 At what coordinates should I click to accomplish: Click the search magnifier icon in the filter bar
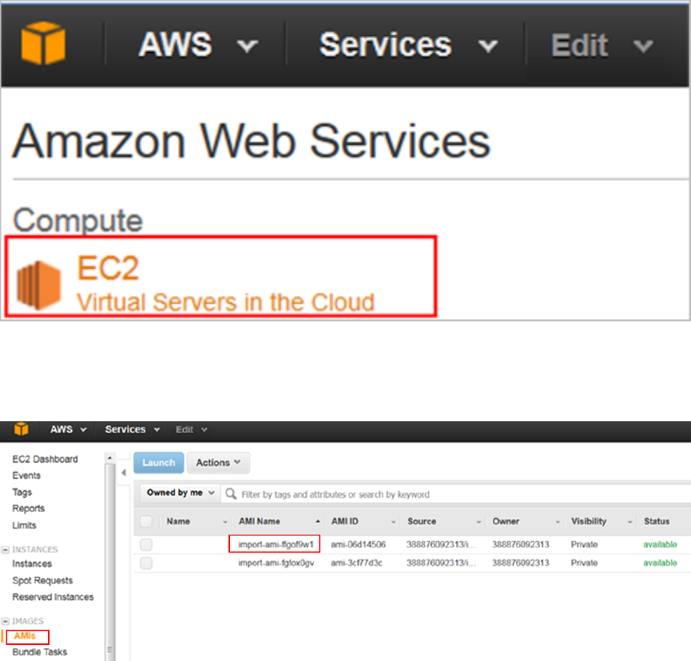click(231, 494)
